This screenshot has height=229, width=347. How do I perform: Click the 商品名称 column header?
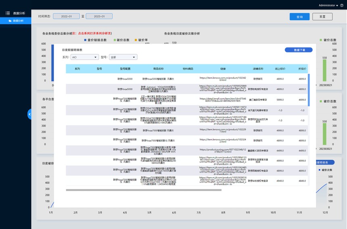coord(159,69)
